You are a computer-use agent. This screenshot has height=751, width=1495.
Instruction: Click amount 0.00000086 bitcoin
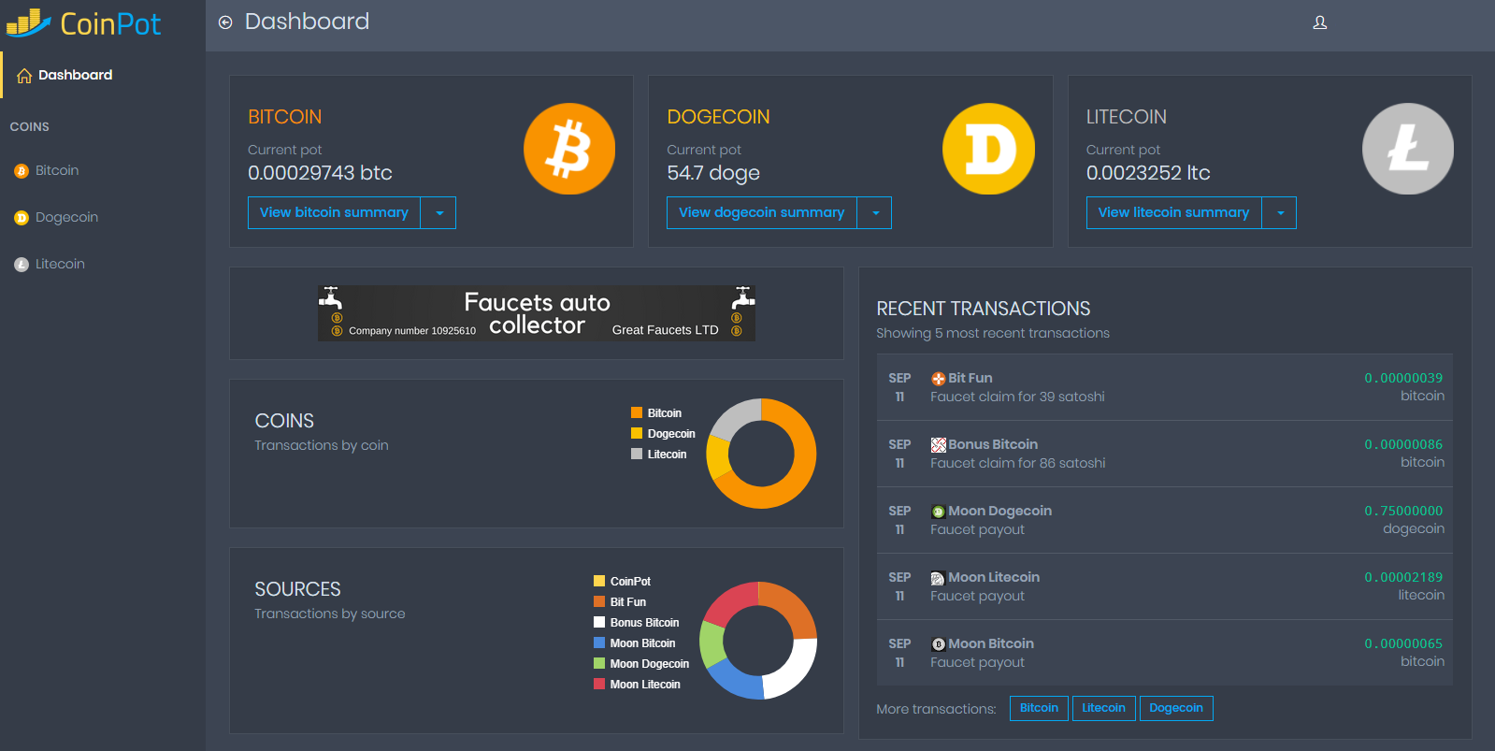tap(1403, 445)
